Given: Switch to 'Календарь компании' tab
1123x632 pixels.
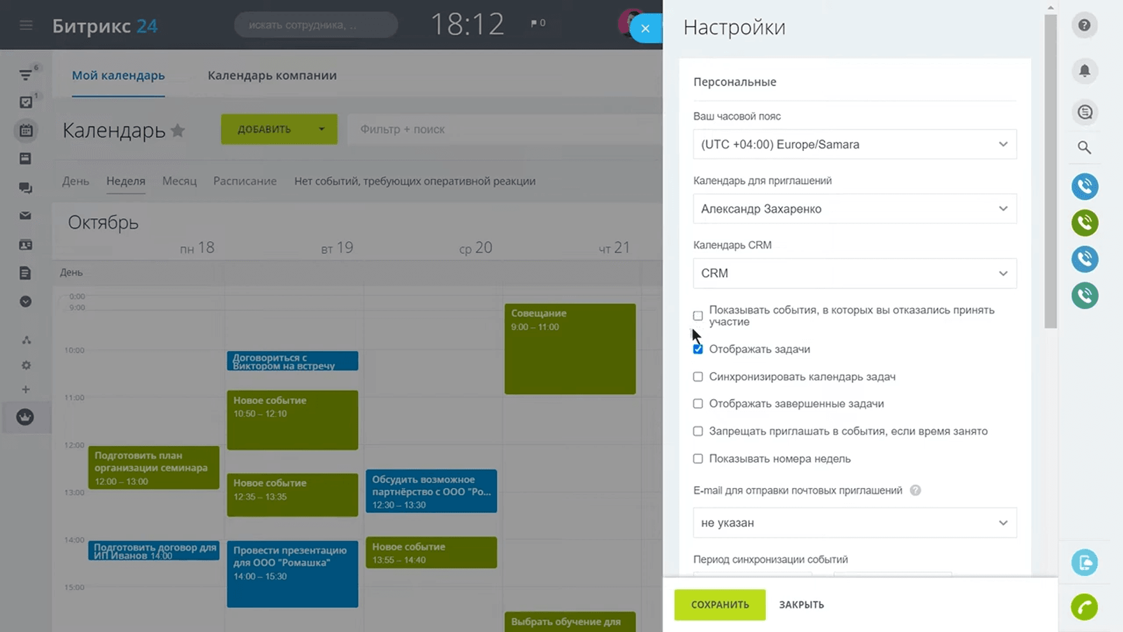Looking at the screenshot, I should [272, 75].
